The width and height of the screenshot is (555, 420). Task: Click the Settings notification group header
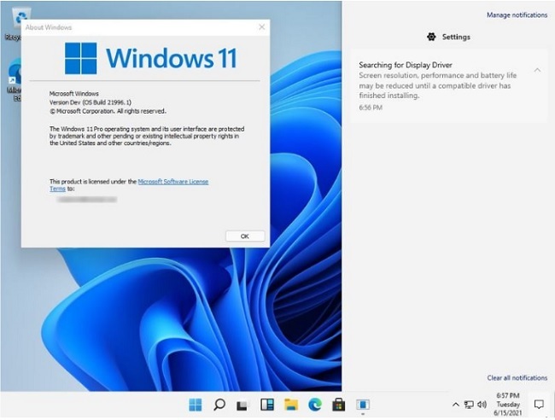tap(448, 37)
